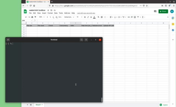176x107 pixels.
Task: Click the cell name box showing E48
Action: [x=27, y=21]
